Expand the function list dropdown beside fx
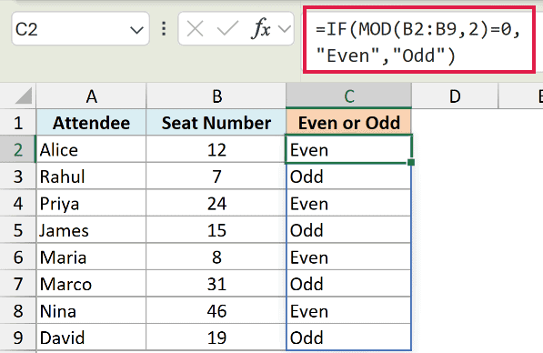 (285, 29)
